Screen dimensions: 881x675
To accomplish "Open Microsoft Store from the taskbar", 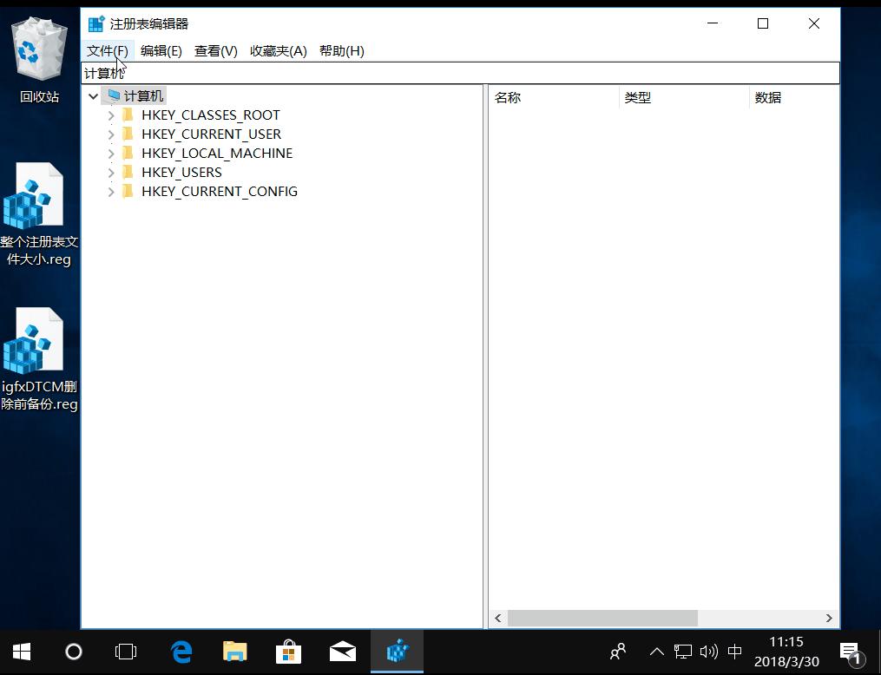I will [288, 652].
